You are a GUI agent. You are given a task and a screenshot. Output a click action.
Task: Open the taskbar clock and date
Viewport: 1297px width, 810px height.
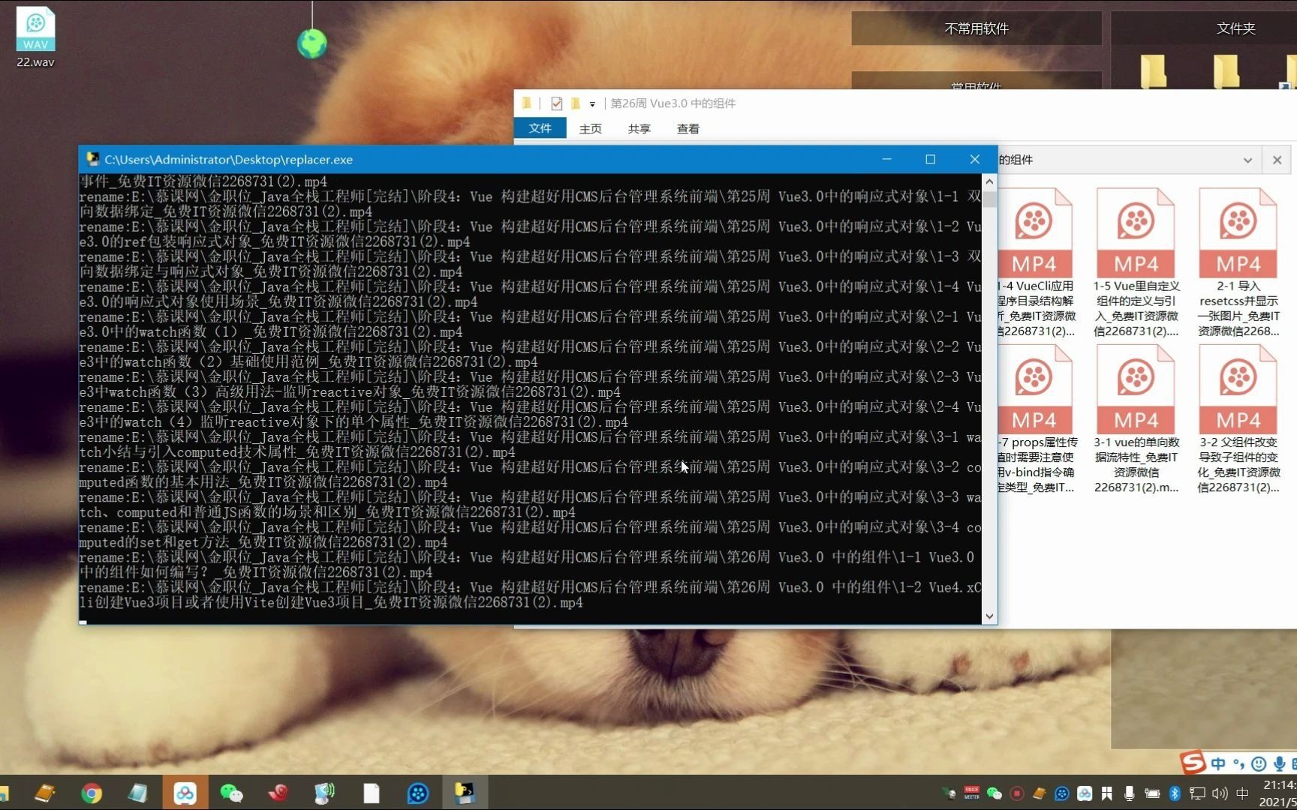pos(1277,793)
